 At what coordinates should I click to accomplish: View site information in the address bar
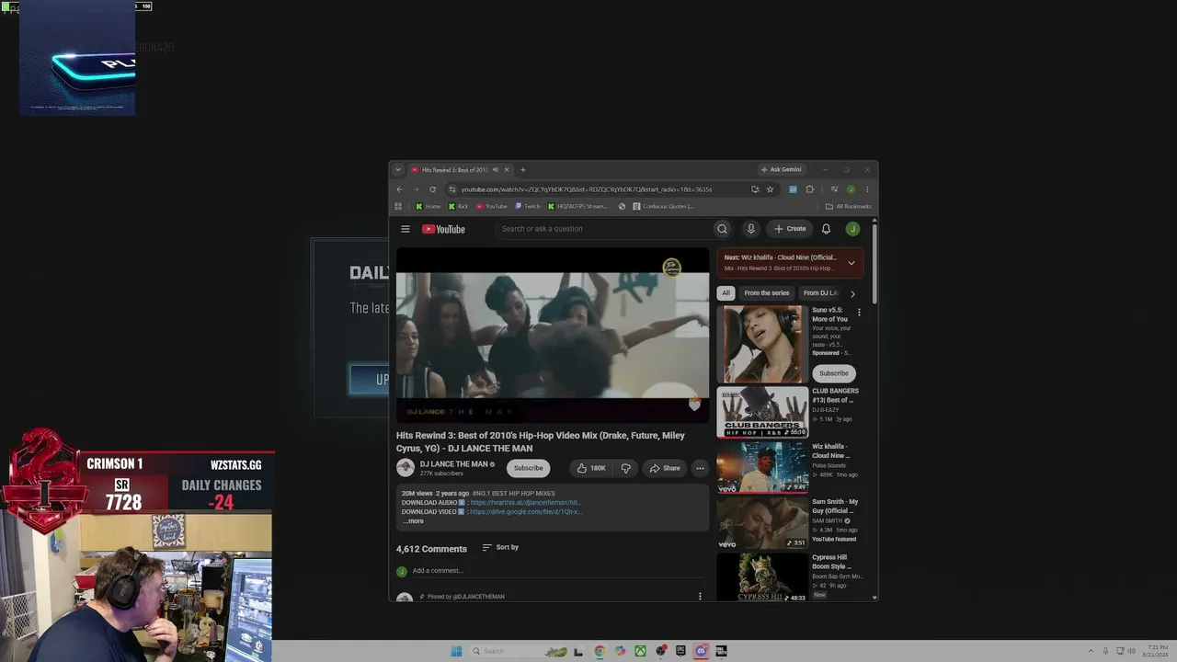click(x=451, y=189)
